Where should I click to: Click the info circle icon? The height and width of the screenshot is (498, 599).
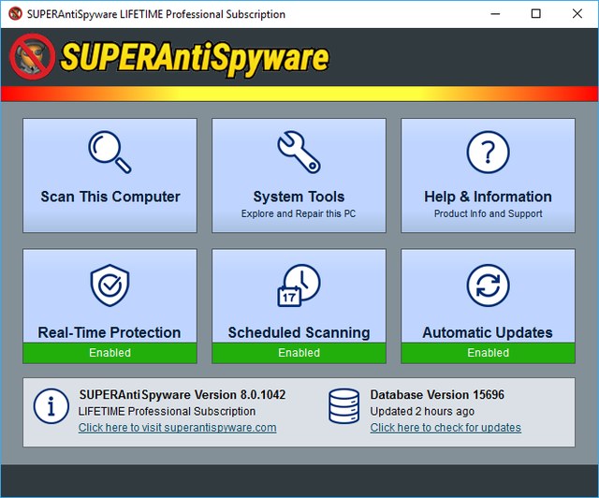coord(51,405)
